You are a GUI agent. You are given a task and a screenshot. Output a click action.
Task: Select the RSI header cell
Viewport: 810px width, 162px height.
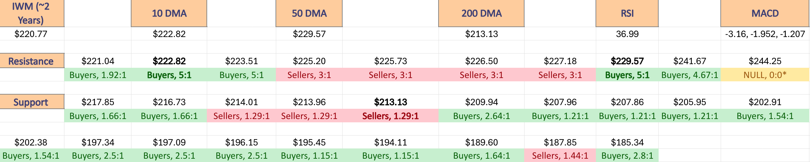click(627, 13)
